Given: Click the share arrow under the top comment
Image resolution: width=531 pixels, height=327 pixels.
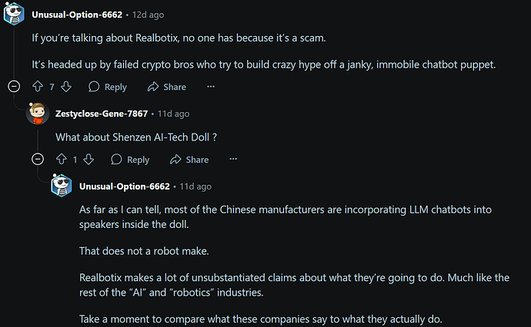Looking at the screenshot, I should pyautogui.click(x=153, y=87).
